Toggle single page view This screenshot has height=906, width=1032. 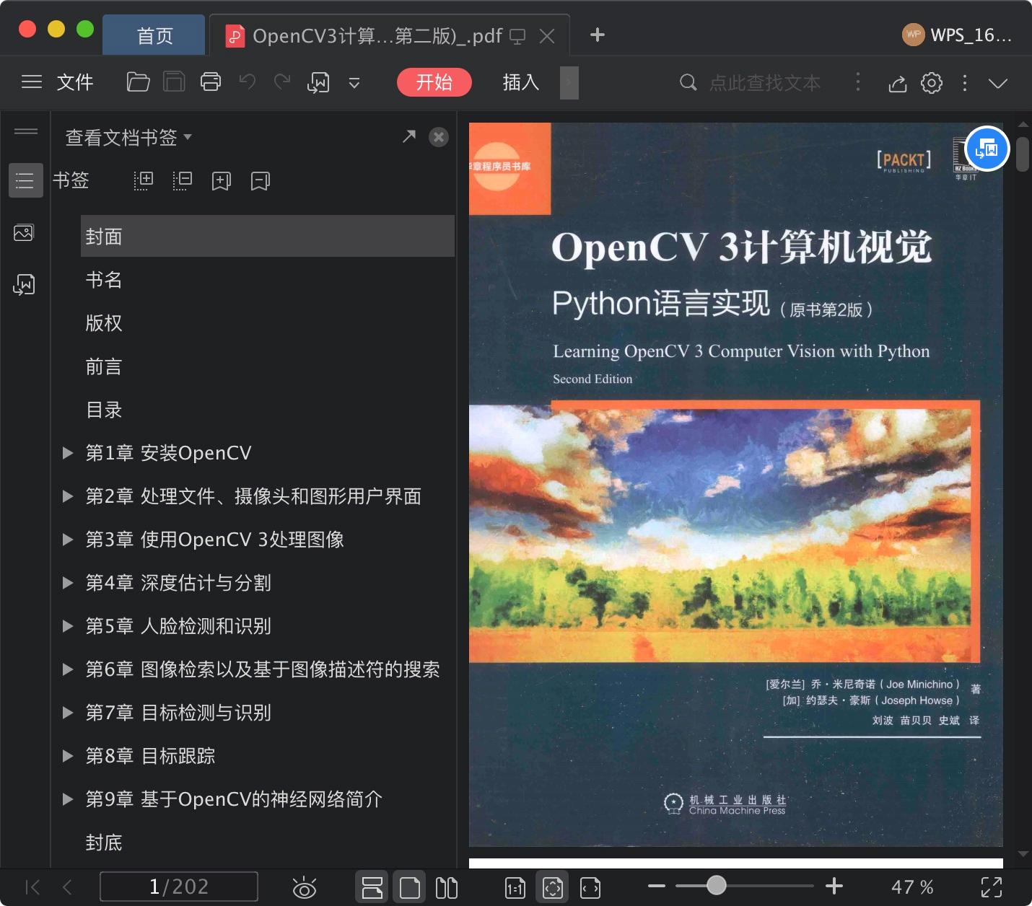coord(409,887)
